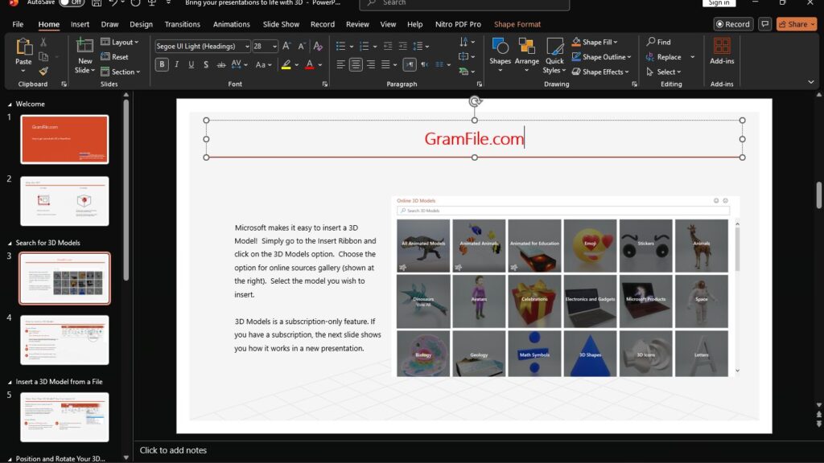This screenshot has width=824, height=463.
Task: Toggle italic formatting
Action: pos(175,64)
